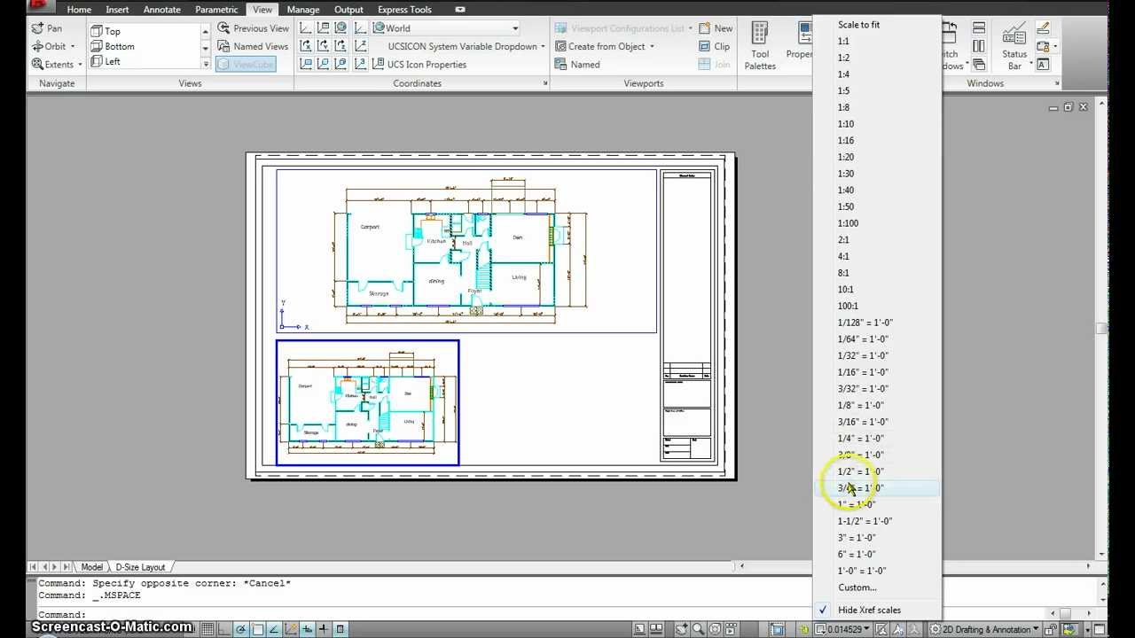The width and height of the screenshot is (1135, 638).
Task: Click New viewport button
Action: click(x=715, y=28)
